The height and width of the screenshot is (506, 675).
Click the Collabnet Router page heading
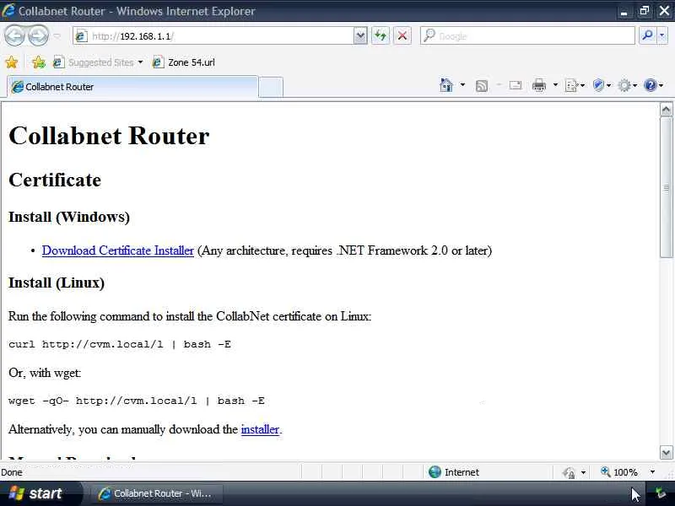[109, 136]
